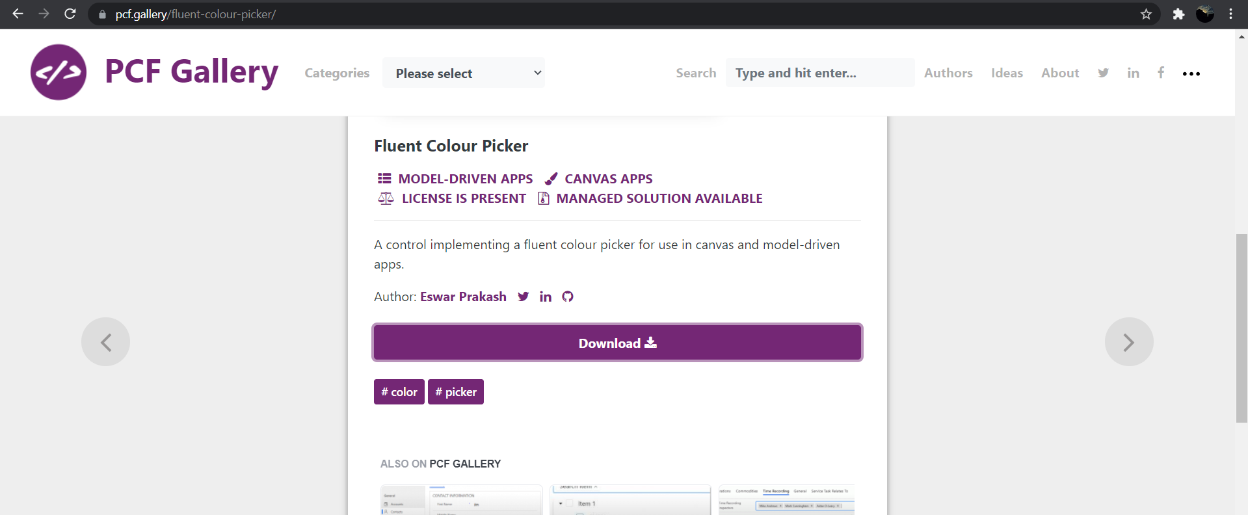Focus the 'Type and hit enter' search field
Viewport: 1248px width, 515px height.
point(819,73)
